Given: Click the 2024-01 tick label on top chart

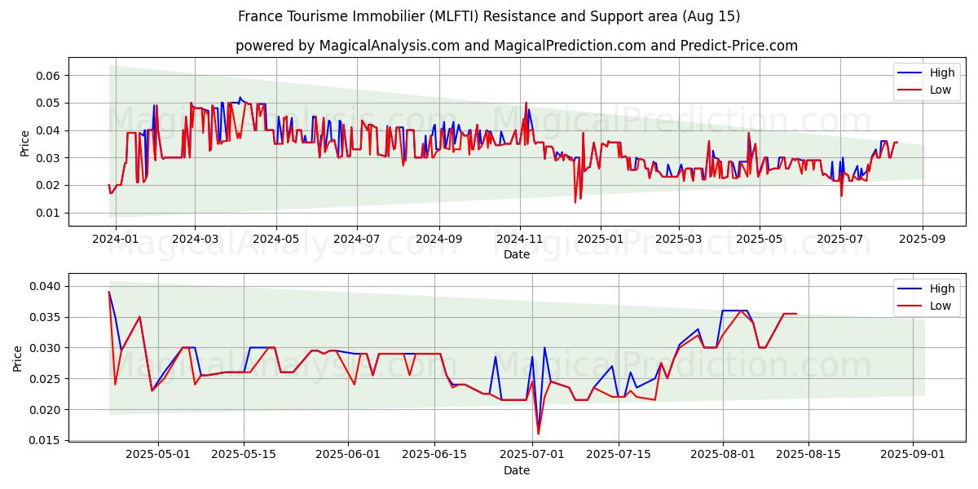Looking at the screenshot, I should pyautogui.click(x=115, y=240).
